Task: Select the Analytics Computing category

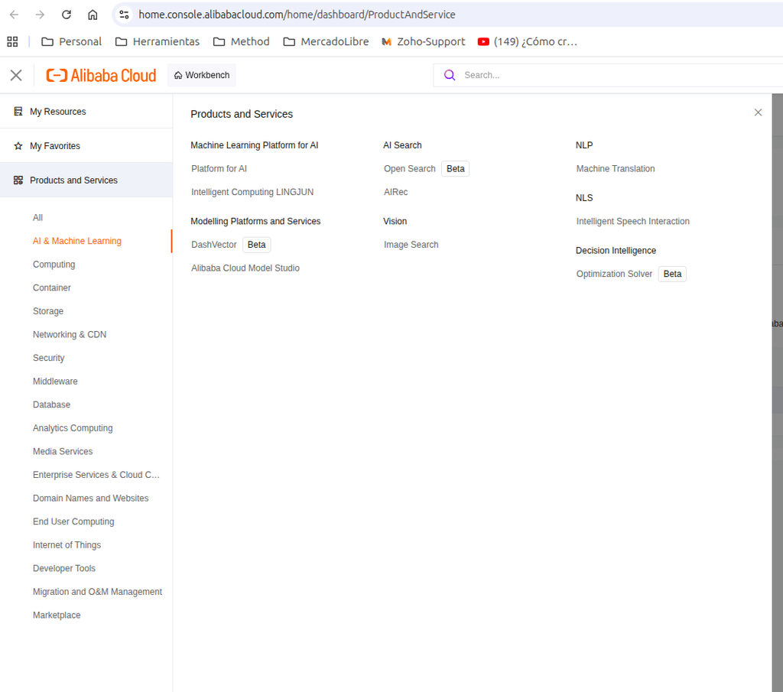Action: [73, 428]
